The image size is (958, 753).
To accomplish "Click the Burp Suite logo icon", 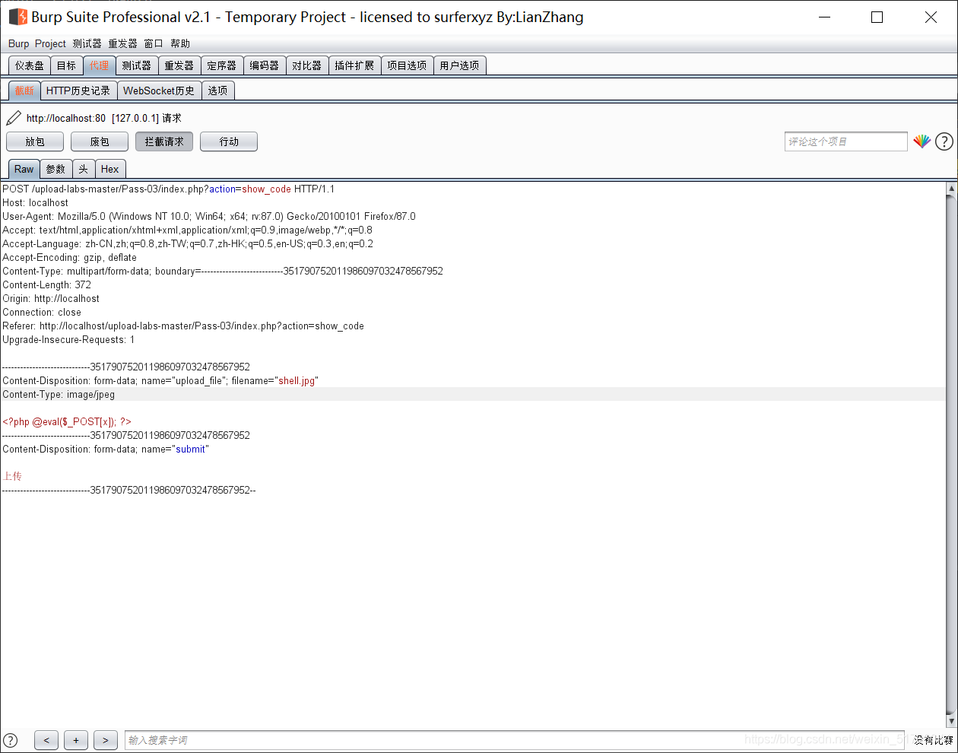I will (17, 17).
